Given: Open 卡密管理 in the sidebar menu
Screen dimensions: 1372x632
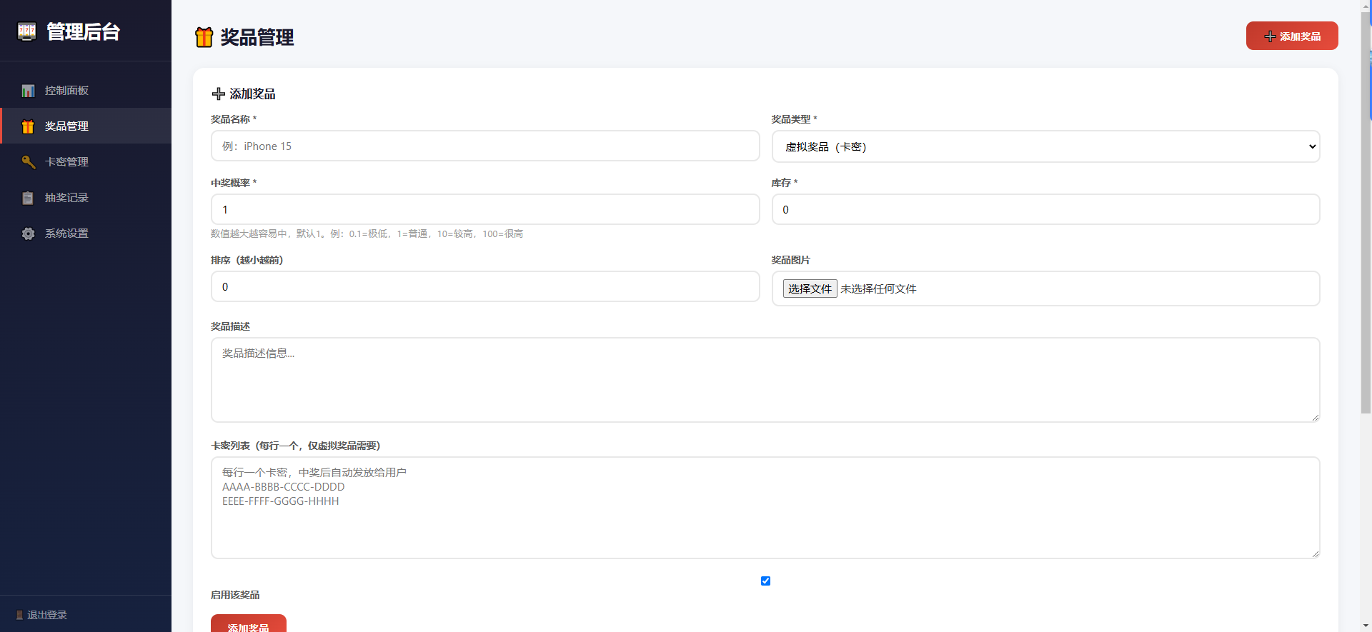Looking at the screenshot, I should 66,162.
